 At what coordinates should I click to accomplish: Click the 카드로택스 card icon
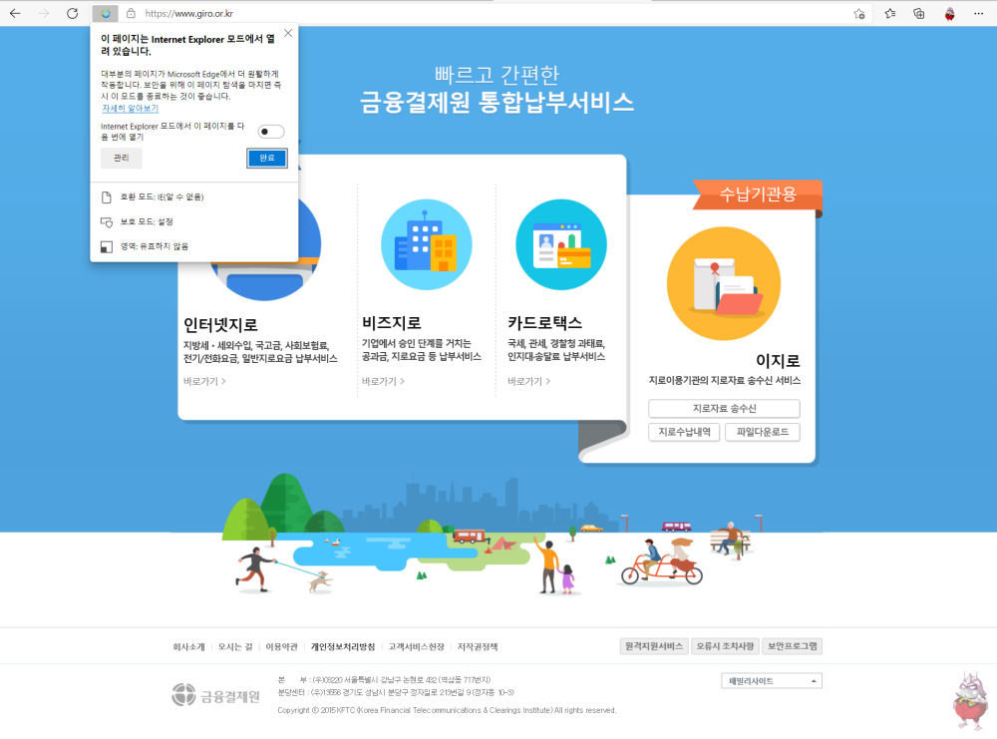coord(560,245)
